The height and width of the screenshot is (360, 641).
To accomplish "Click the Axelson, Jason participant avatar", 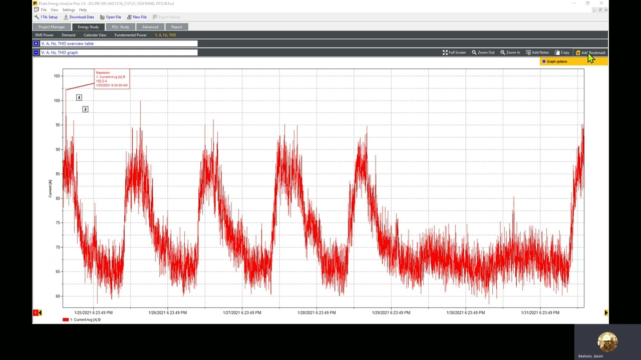I will pyautogui.click(x=607, y=342).
